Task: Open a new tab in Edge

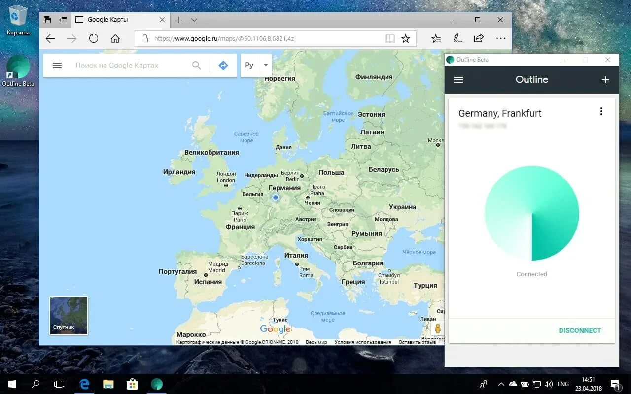Action: coord(178,20)
